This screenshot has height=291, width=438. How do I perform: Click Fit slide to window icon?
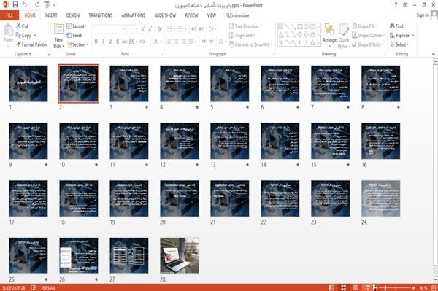pos(434,287)
